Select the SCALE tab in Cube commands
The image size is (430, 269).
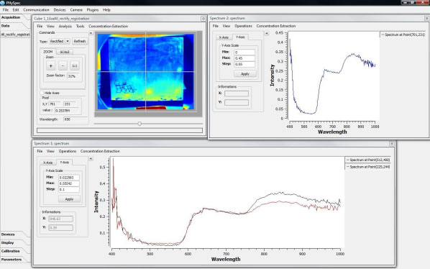65,52
